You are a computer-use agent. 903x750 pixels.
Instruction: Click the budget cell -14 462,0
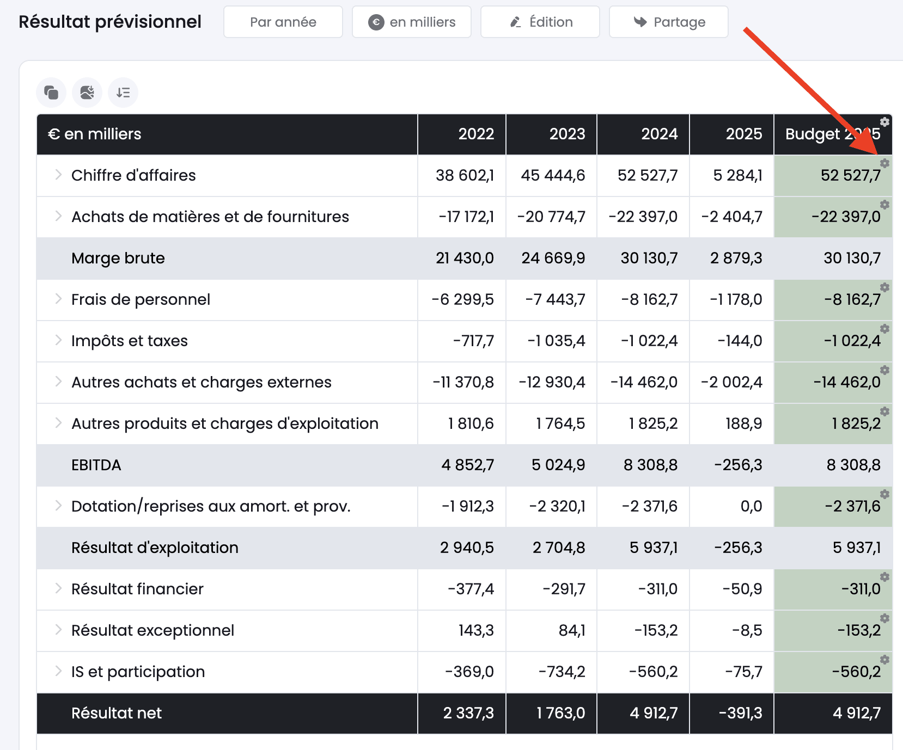833,382
